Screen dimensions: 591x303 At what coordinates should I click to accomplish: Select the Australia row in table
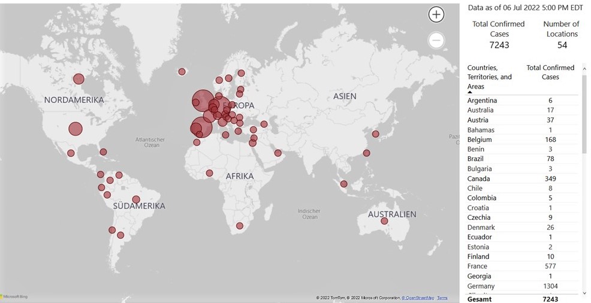pos(522,110)
